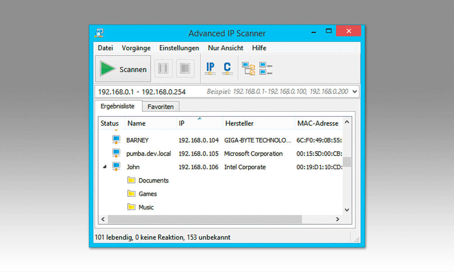Sort by the Name column header
Screen dimensions: 454x272
(151, 123)
